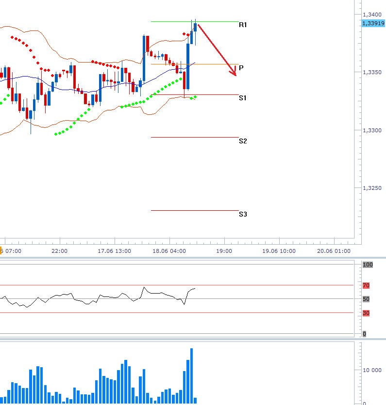Click the 1,3250 price axis value
The width and height of the screenshot is (386, 405).
tap(372, 188)
